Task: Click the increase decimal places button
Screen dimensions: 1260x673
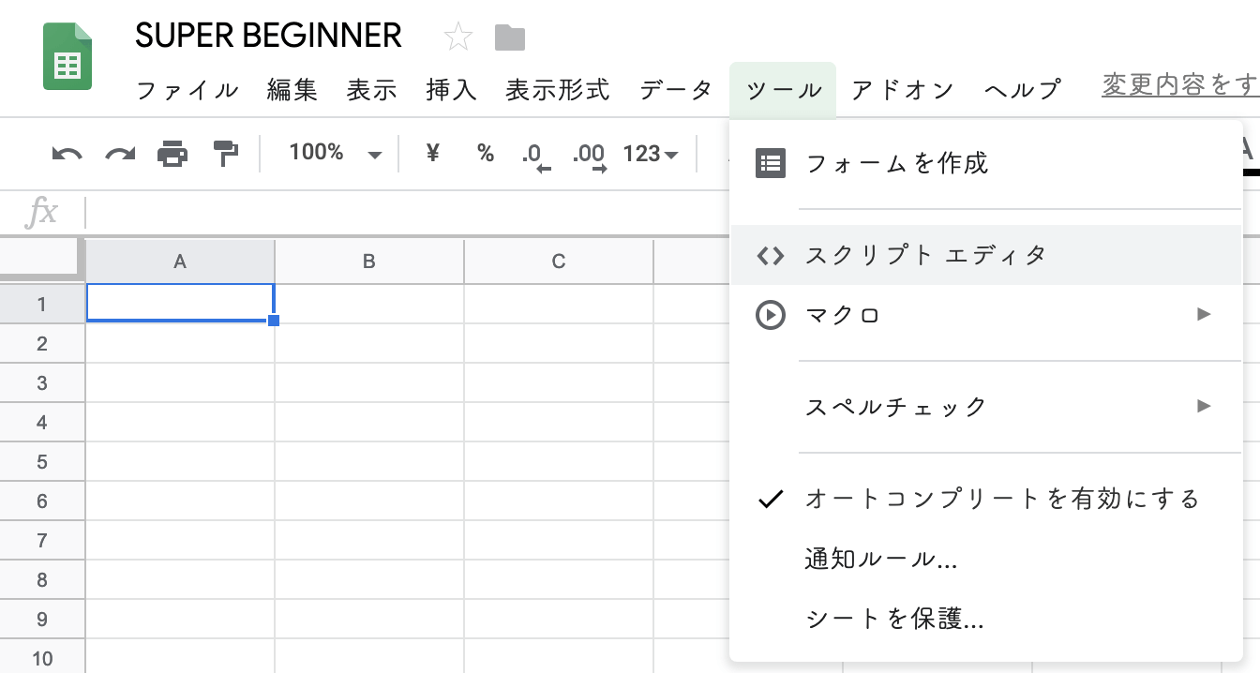Action: coord(588,155)
